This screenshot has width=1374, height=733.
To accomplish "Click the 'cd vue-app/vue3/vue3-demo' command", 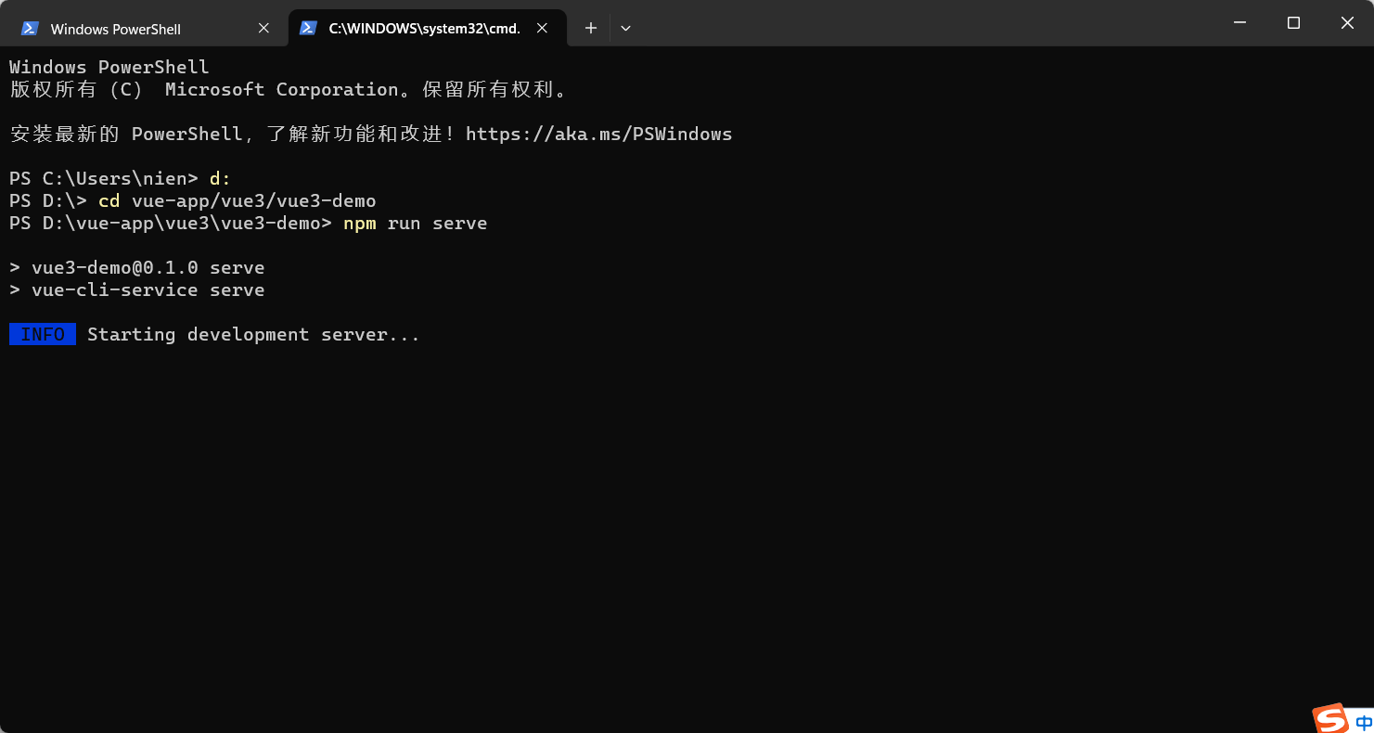I will tap(237, 201).
